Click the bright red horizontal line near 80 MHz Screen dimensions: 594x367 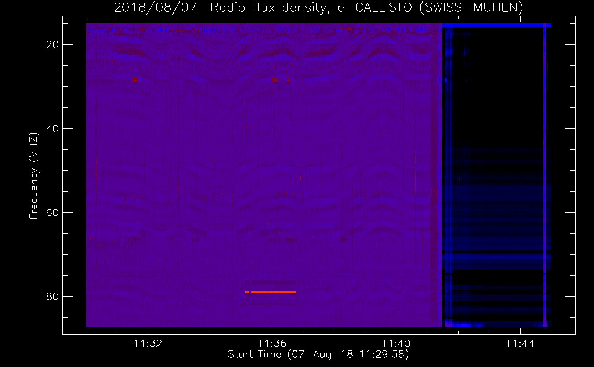click(x=271, y=292)
